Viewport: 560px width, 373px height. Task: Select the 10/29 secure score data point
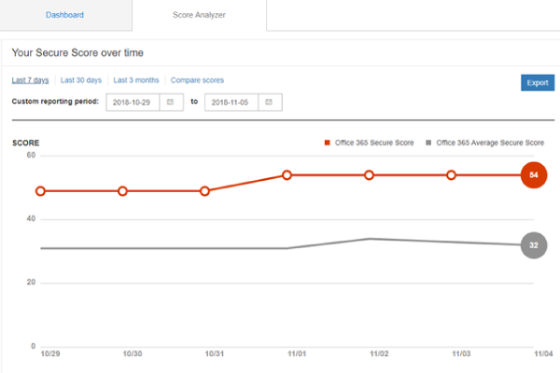[x=41, y=191]
